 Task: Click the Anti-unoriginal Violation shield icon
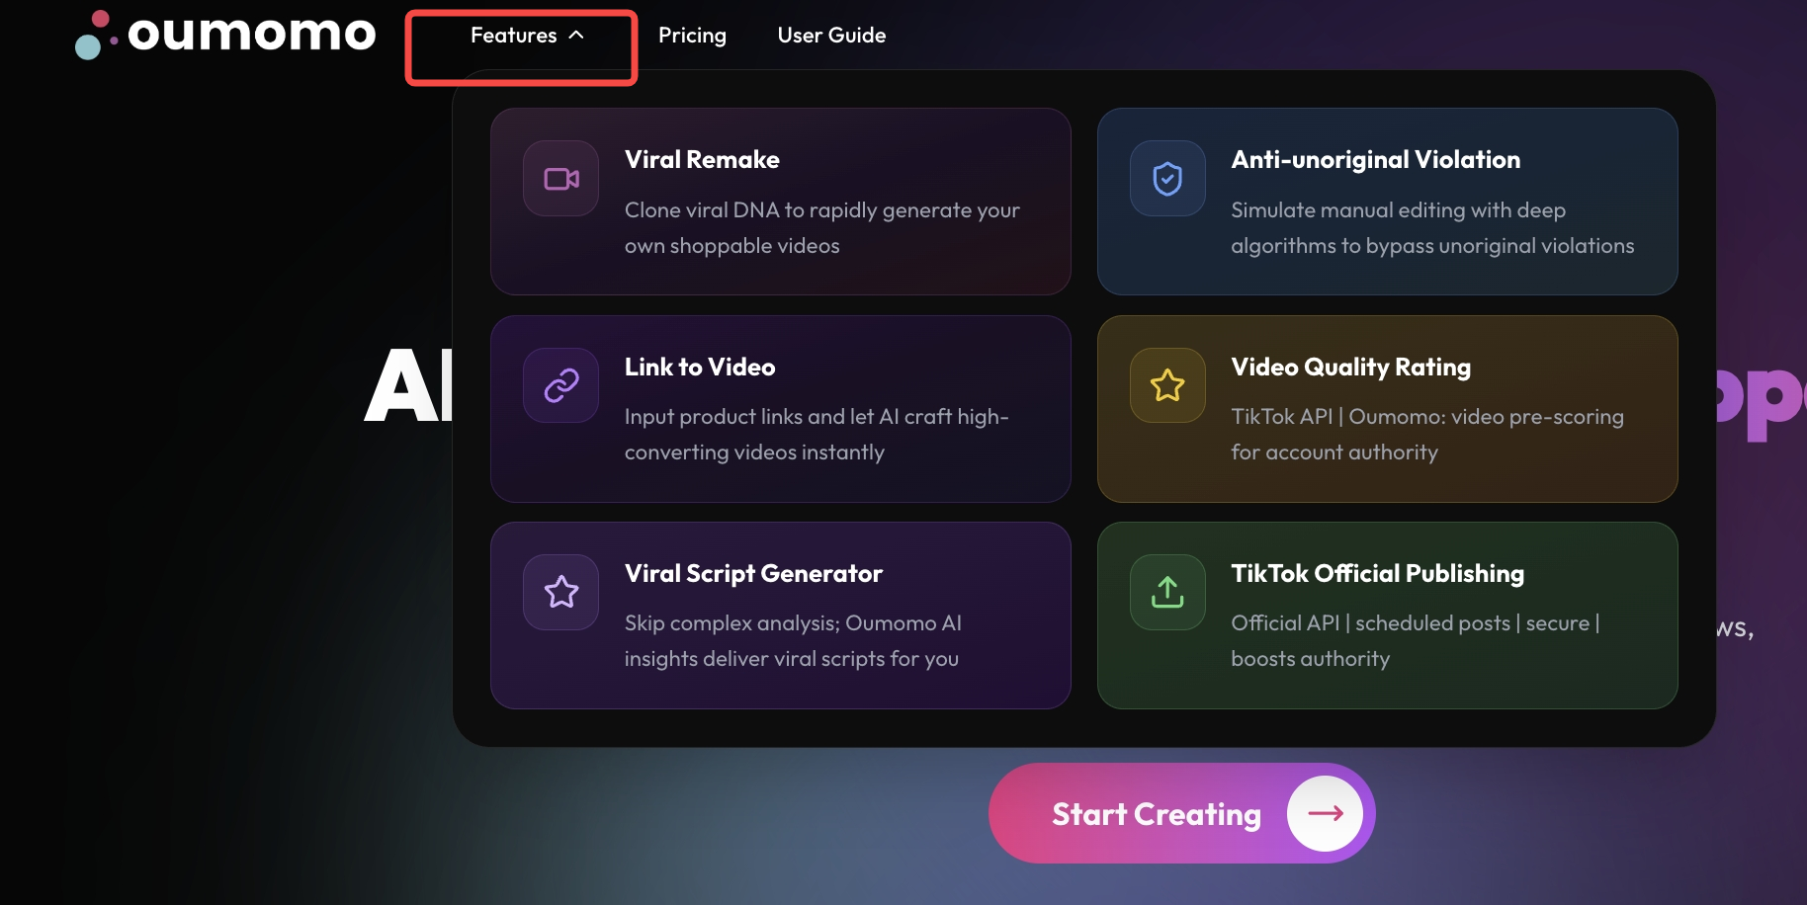1167,179
